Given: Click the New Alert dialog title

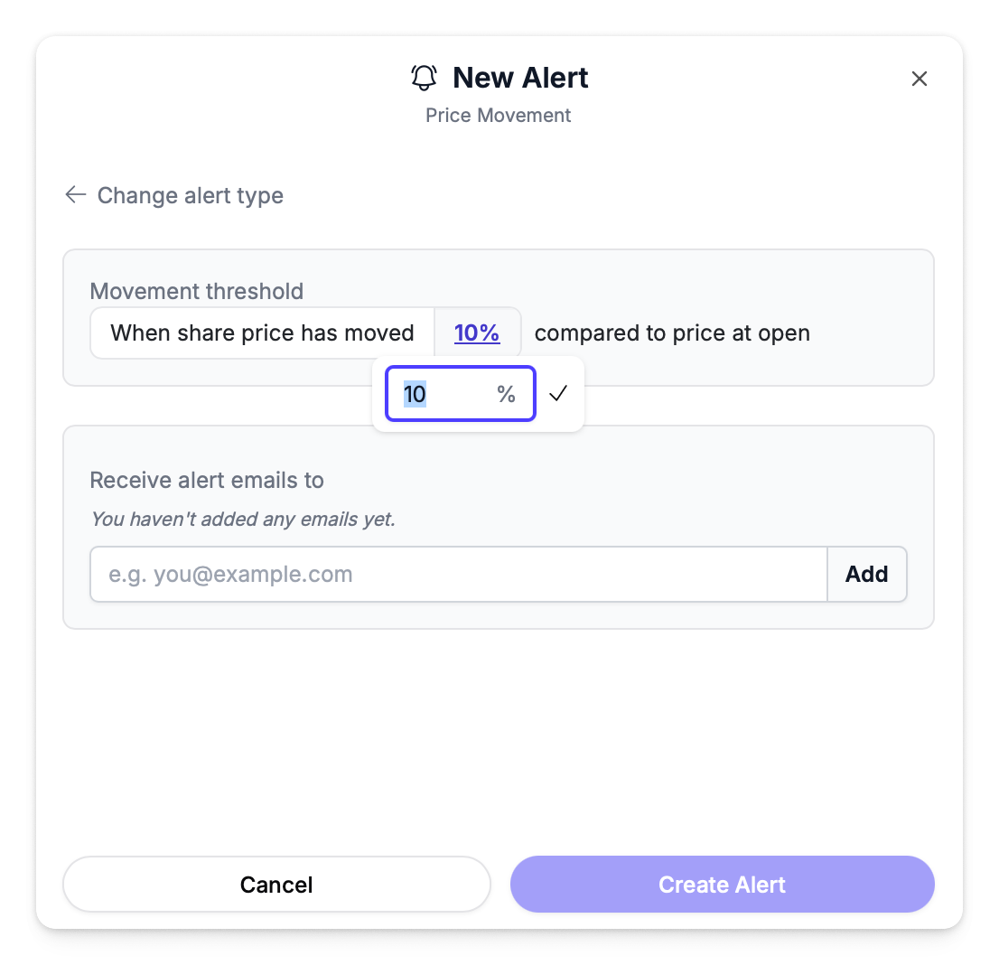Looking at the screenshot, I should pyautogui.click(x=520, y=78).
